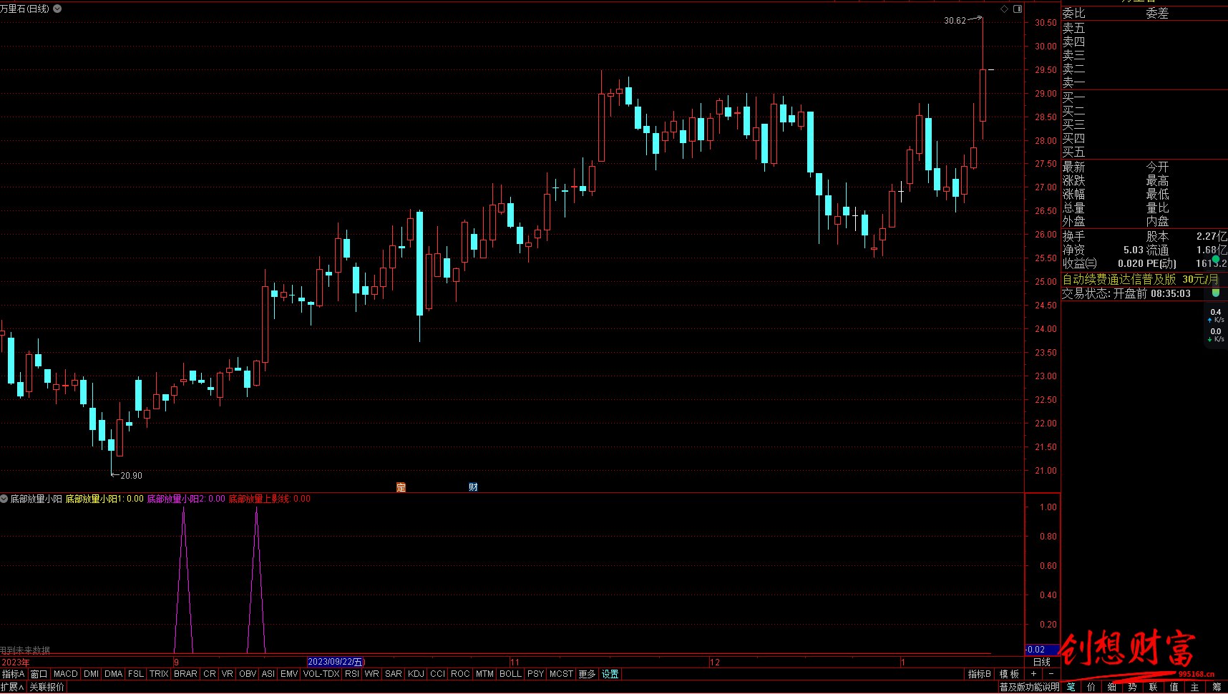Select the EMV indicator
Image resolution: width=1228 pixels, height=694 pixels.
click(289, 674)
